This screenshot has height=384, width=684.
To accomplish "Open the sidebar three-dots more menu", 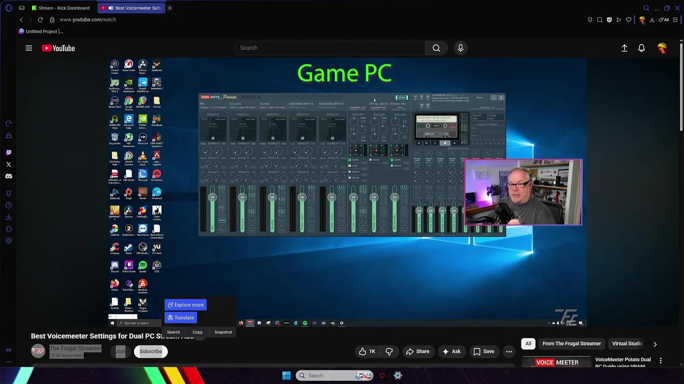I will point(9,362).
